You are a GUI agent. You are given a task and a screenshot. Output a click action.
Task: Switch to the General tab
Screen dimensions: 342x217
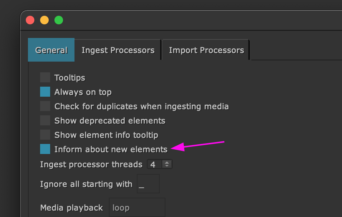pos(51,50)
